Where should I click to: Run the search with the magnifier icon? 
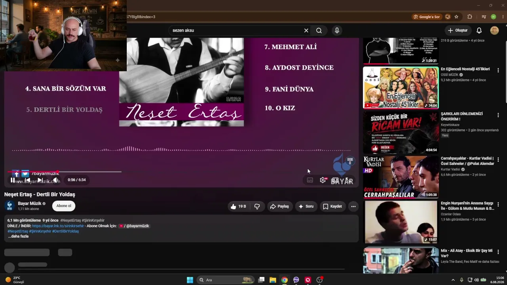tap(319, 30)
